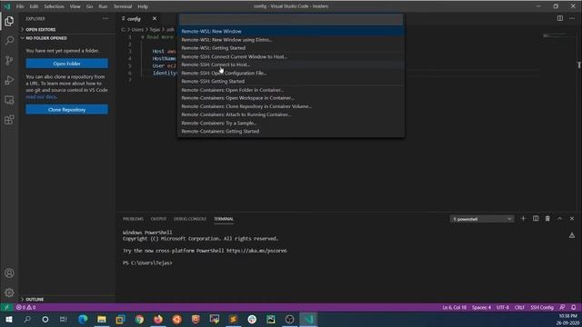Create a new terminal with plus icon

coord(523,219)
